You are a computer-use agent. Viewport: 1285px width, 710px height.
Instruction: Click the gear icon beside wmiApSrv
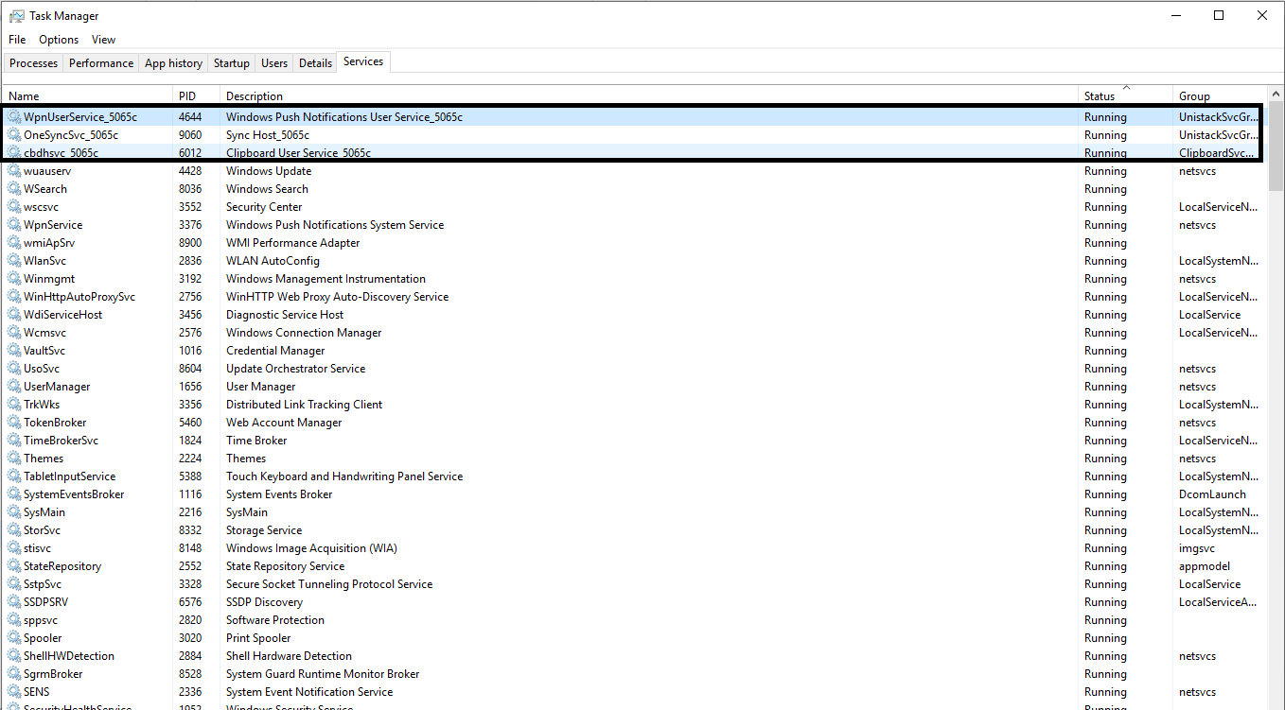click(x=14, y=243)
